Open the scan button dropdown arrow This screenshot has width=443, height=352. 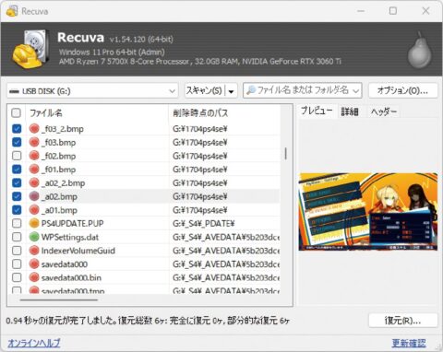coord(232,91)
